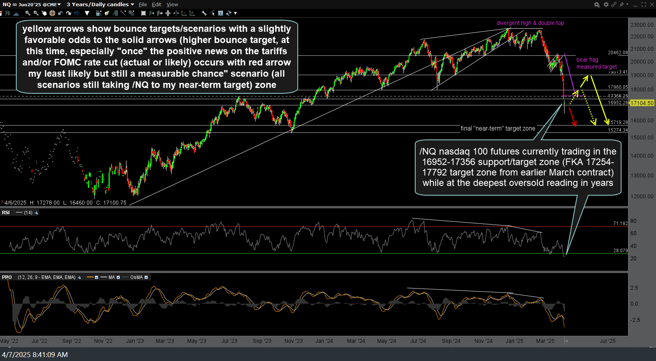
Task: Open RSI settings via its wrench icon
Action: point(36,212)
